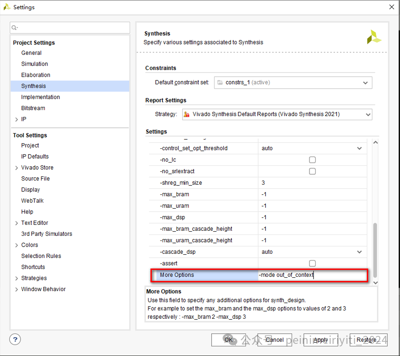Click the Cancel button
Image resolution: width=400 pixels, height=356 pixels.
pos(275,340)
